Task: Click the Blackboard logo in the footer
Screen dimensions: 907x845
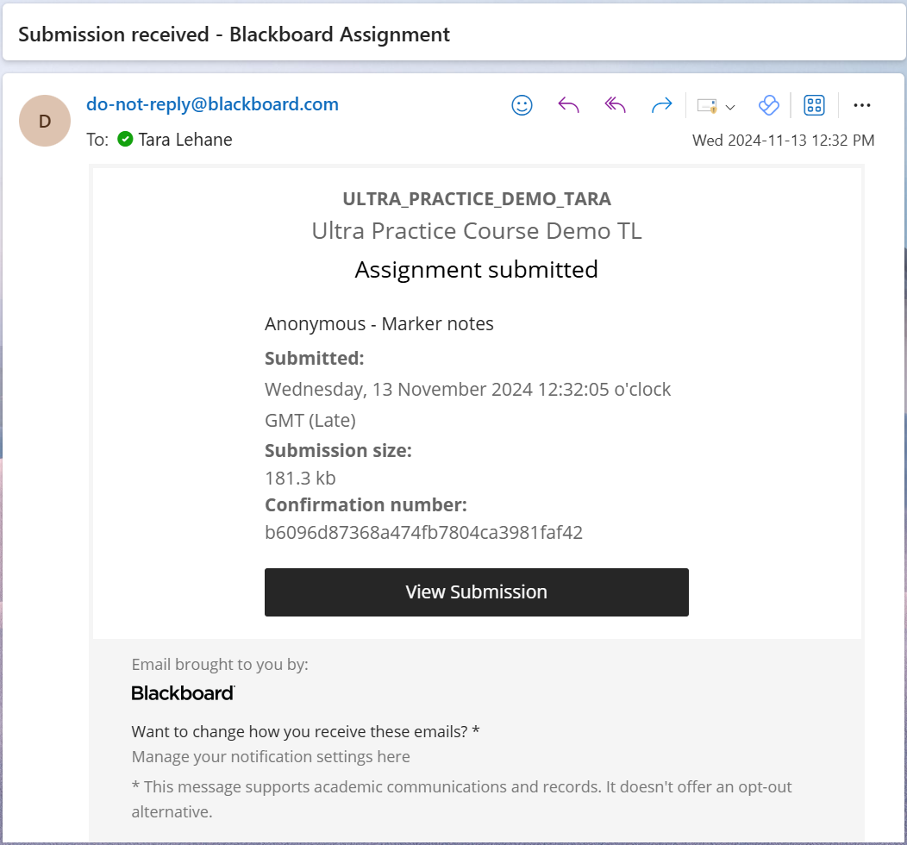Action: pos(183,693)
